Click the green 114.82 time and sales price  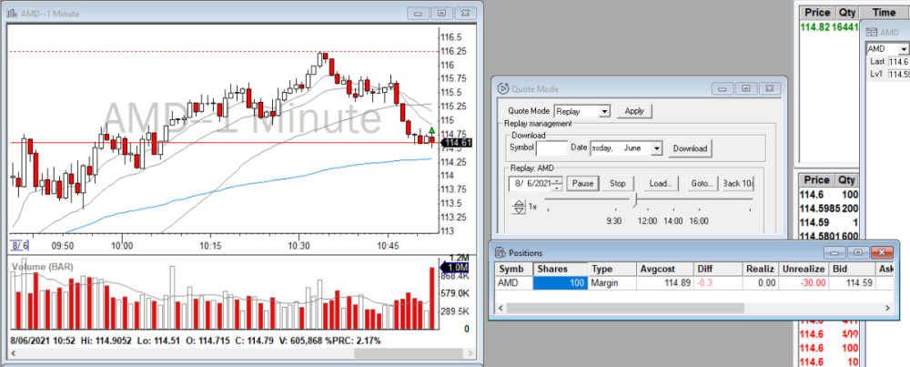(817, 27)
